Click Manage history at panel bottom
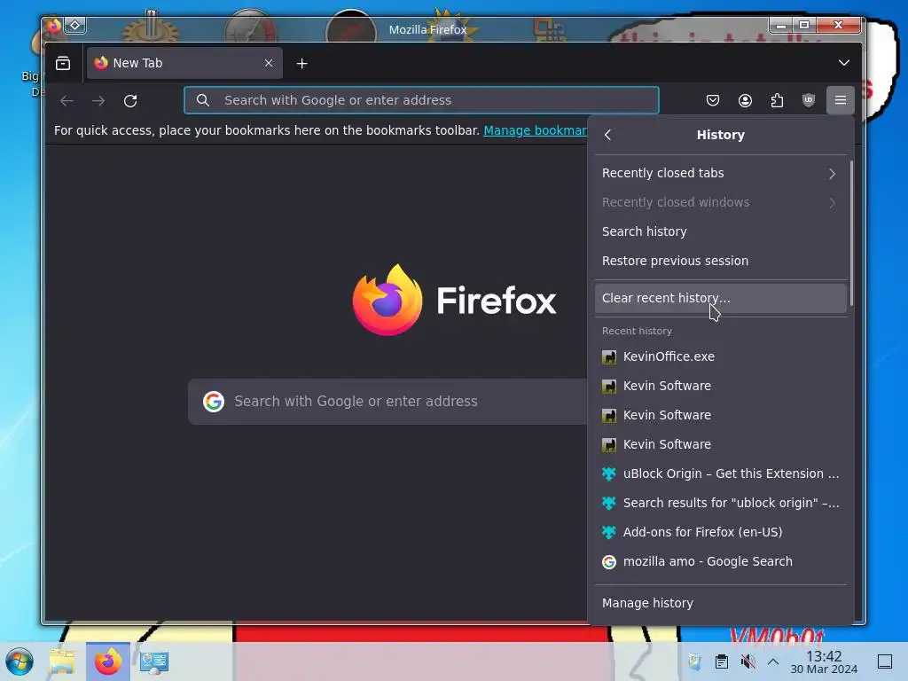Image resolution: width=908 pixels, height=681 pixels. (720, 603)
